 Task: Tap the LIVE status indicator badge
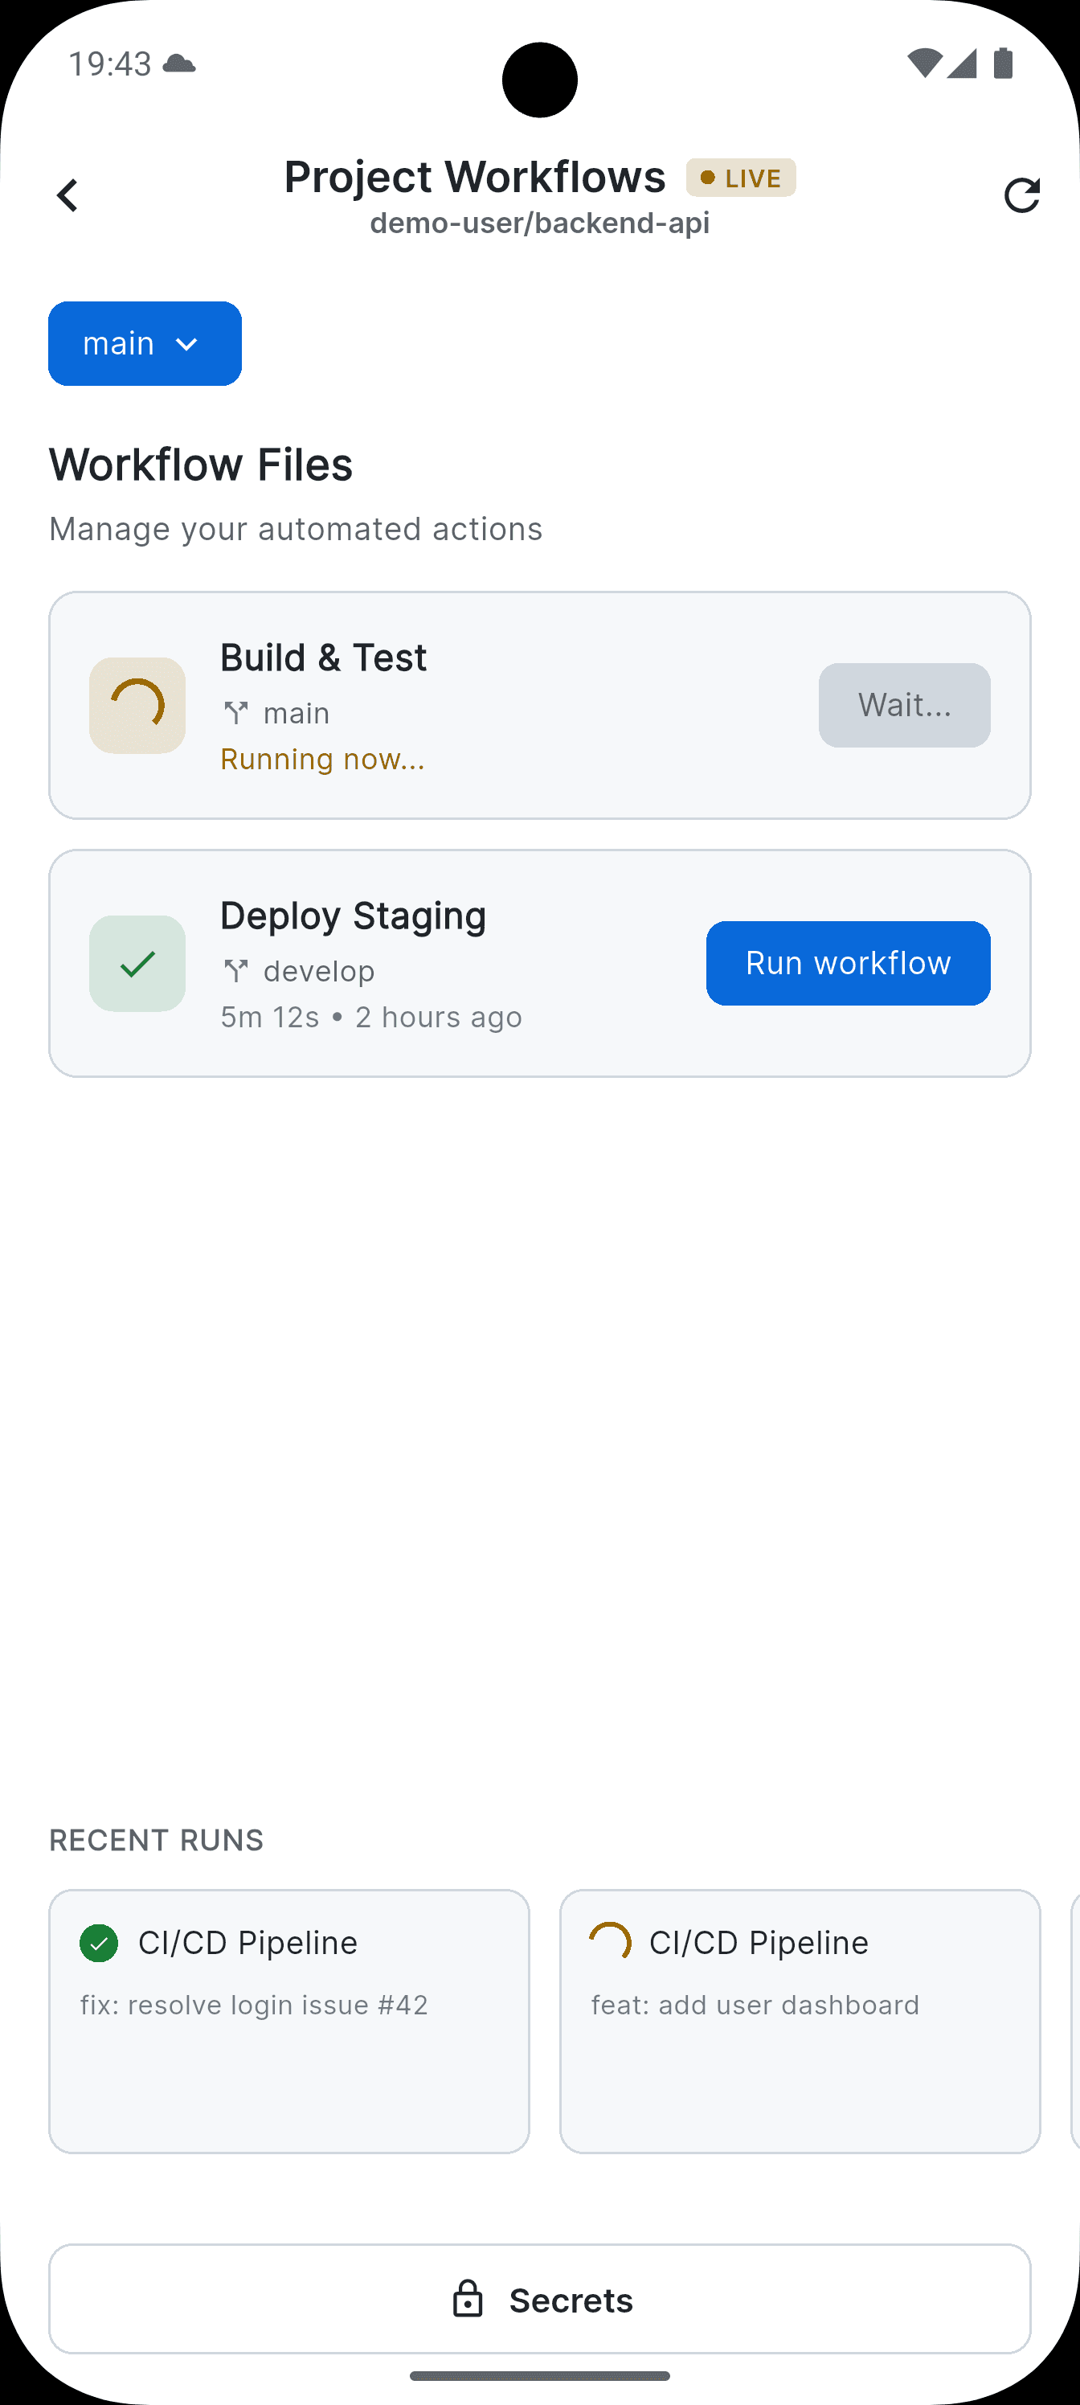click(x=740, y=178)
